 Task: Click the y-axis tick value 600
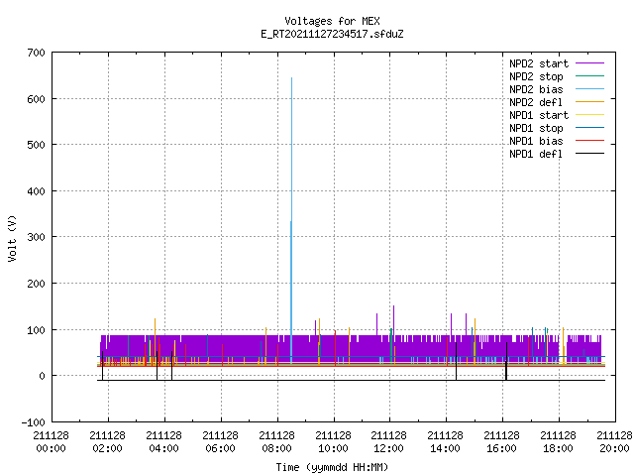point(36,99)
